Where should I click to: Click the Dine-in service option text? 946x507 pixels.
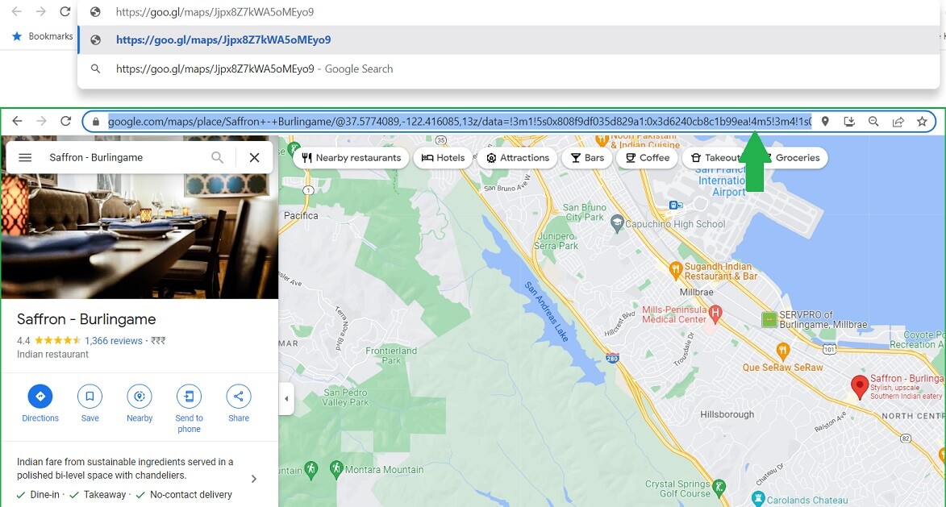click(44, 494)
